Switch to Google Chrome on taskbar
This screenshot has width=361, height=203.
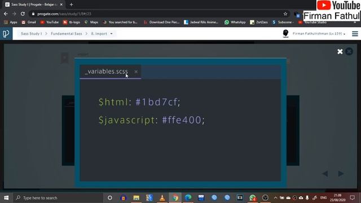(x=175, y=198)
